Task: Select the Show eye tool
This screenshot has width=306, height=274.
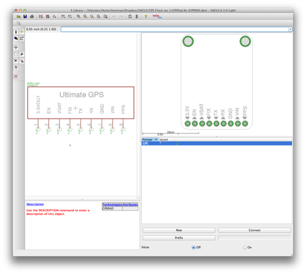Action: pyautogui.click(x=22, y=32)
